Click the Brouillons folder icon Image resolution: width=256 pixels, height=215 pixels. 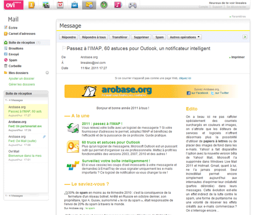pos(6,48)
